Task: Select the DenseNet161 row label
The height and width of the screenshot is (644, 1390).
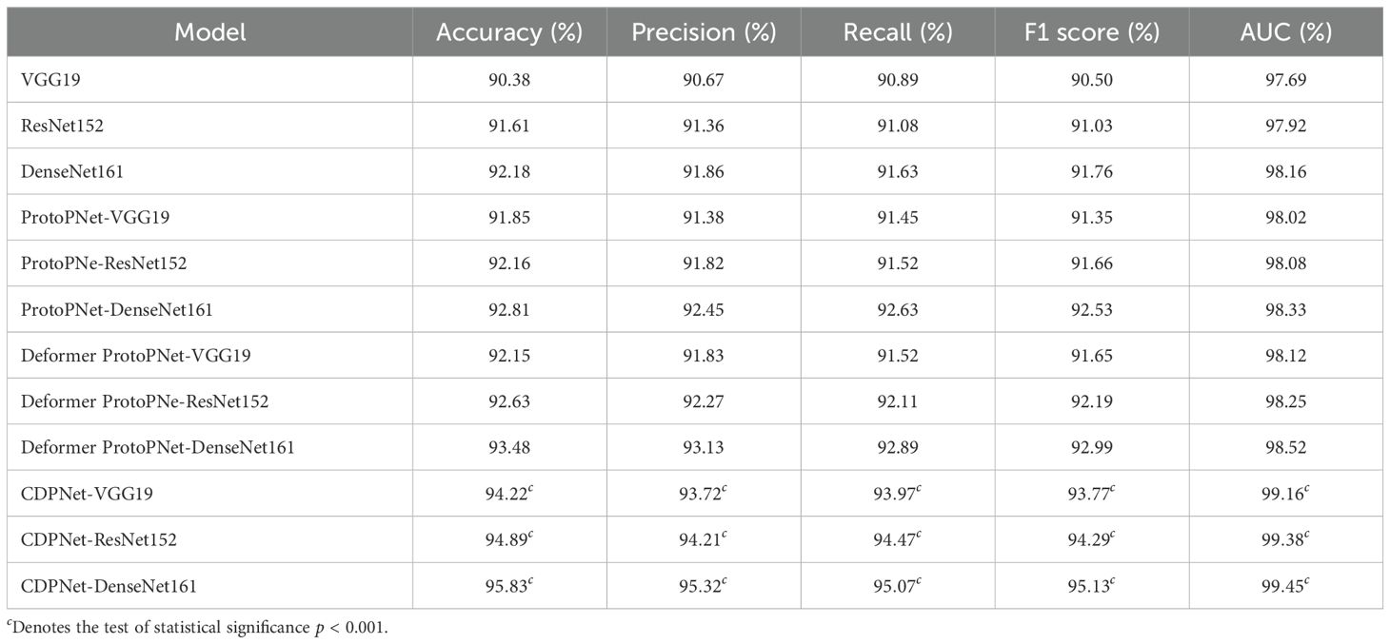Action: 72,172
